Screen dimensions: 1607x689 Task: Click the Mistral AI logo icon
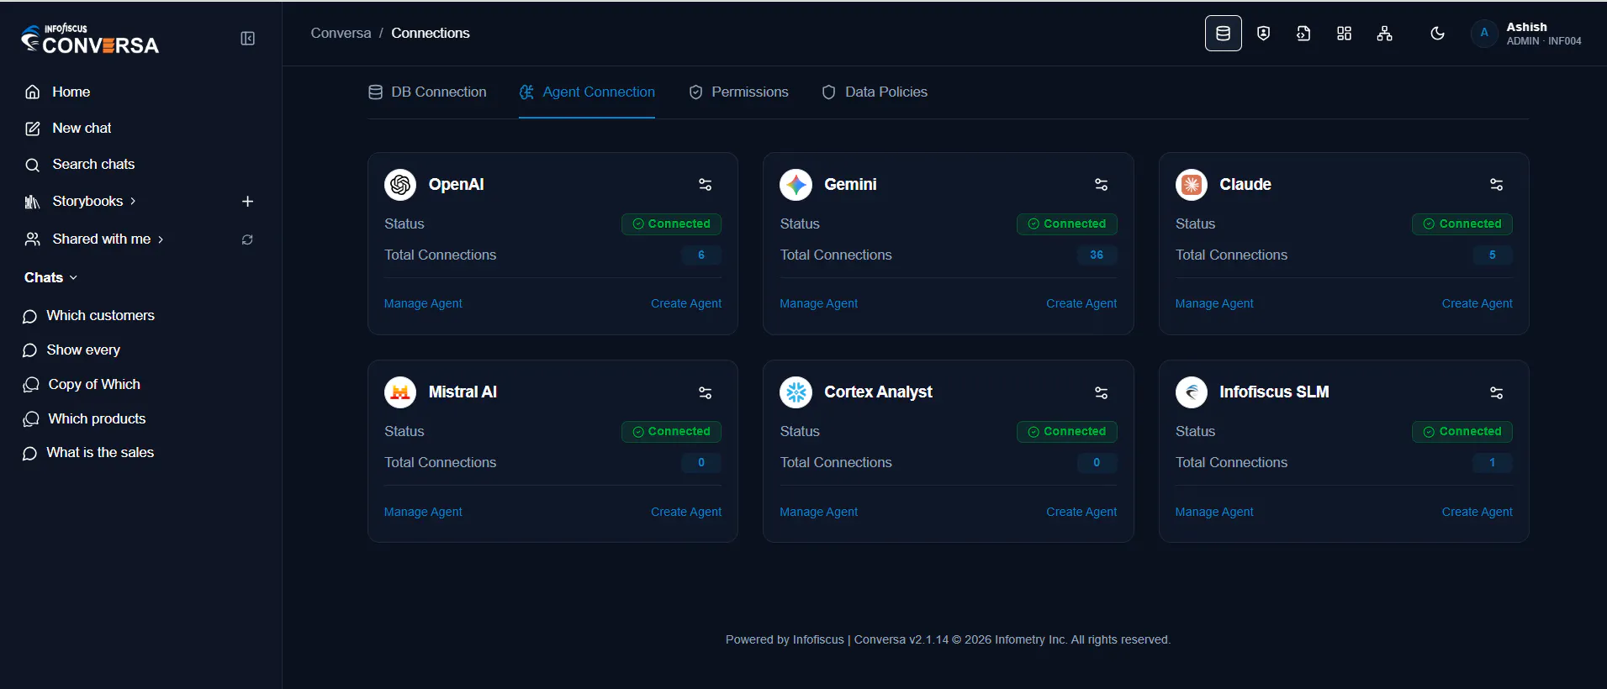point(400,392)
